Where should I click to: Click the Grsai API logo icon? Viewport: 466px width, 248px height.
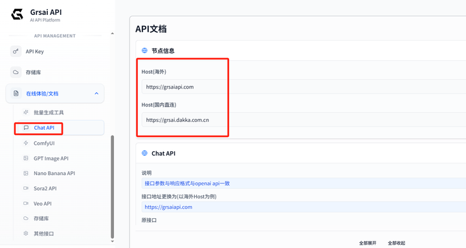(17, 14)
